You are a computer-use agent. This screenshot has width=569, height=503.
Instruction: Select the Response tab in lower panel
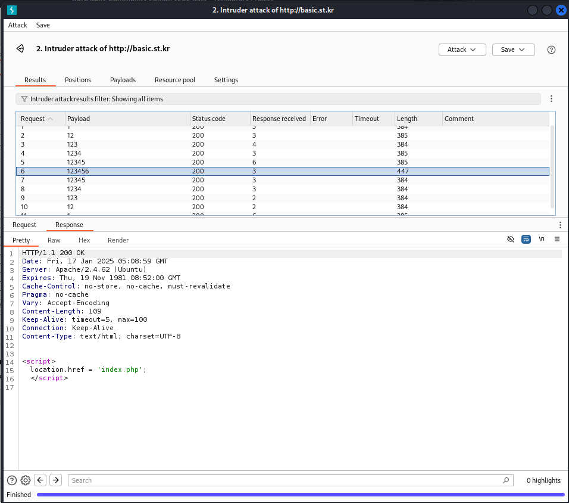tap(69, 225)
